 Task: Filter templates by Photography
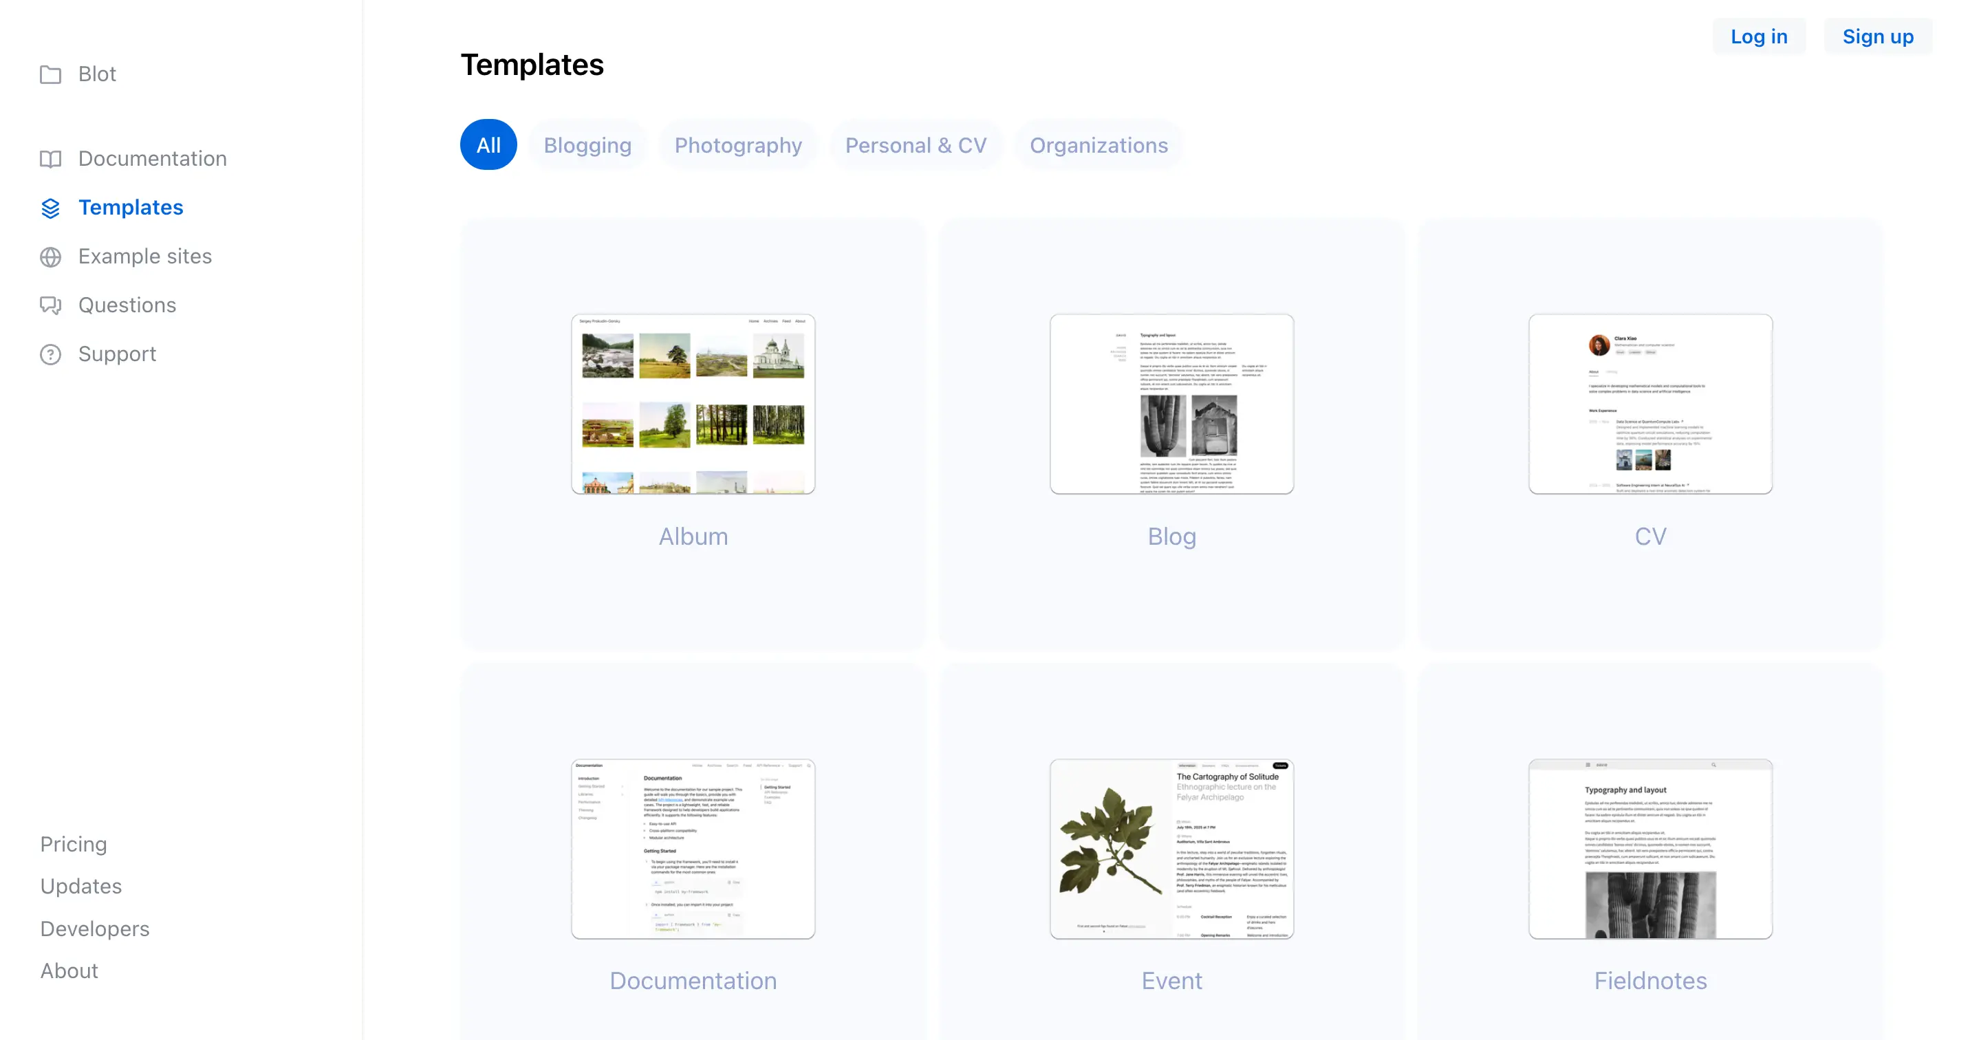pyautogui.click(x=738, y=144)
